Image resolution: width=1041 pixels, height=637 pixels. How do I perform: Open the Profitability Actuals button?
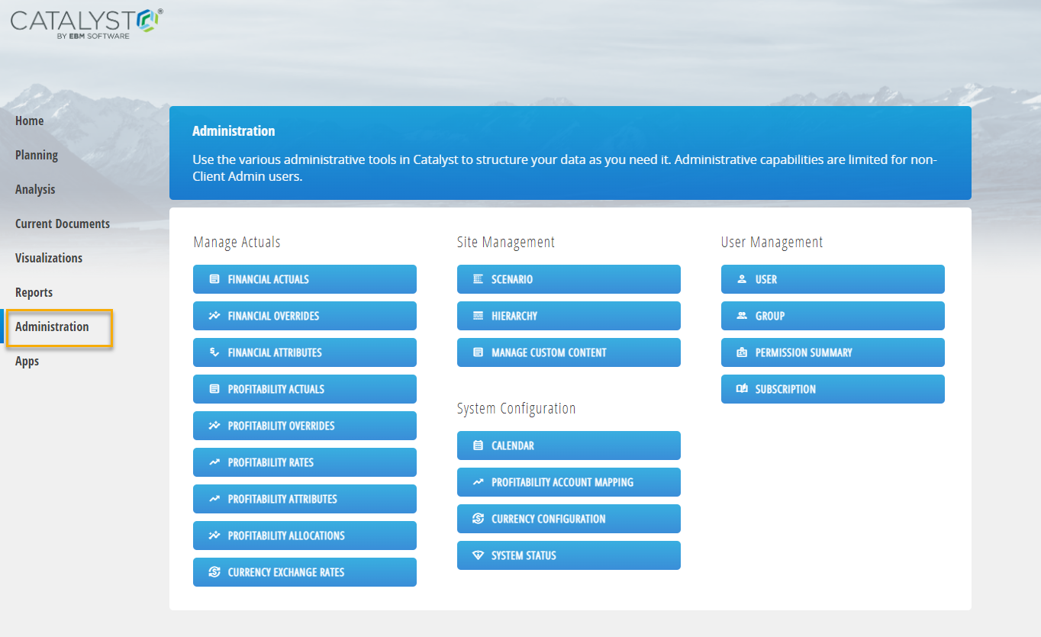point(305,389)
